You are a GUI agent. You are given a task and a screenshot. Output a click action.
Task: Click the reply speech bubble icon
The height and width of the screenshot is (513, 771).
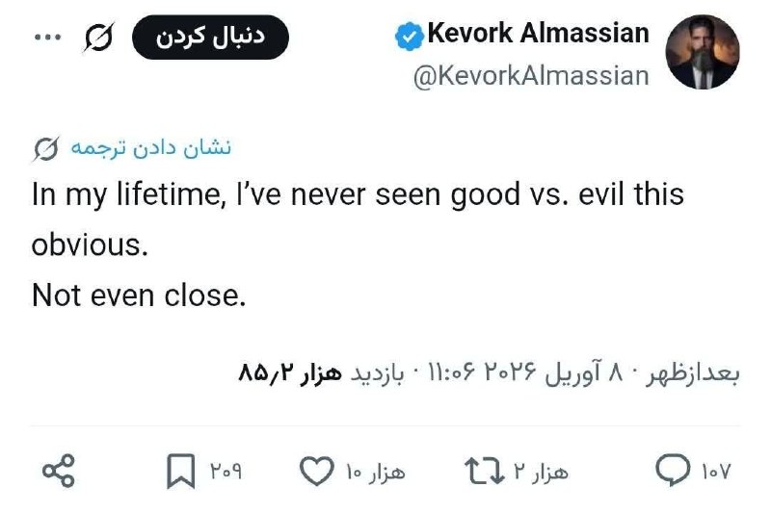click(671, 472)
